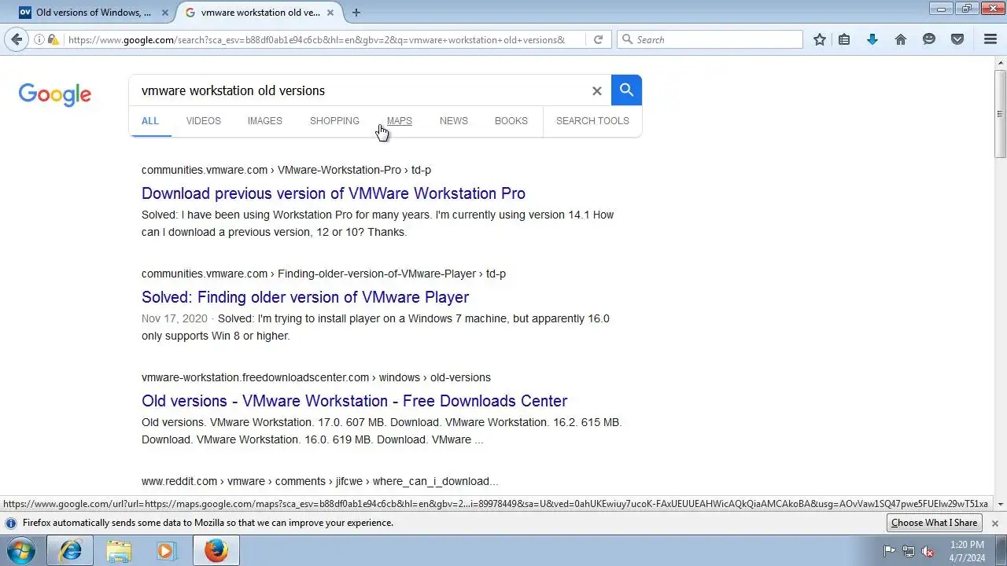Image resolution: width=1007 pixels, height=566 pixels.
Task: Dismiss the Firefox data notification bar
Action: coord(994,523)
